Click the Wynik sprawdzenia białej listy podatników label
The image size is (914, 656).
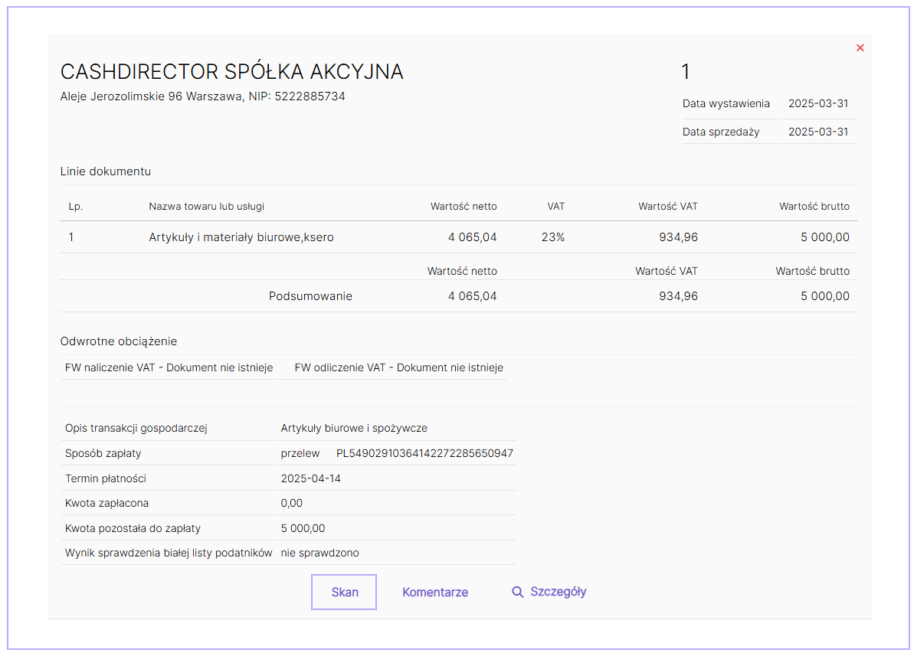(x=169, y=553)
